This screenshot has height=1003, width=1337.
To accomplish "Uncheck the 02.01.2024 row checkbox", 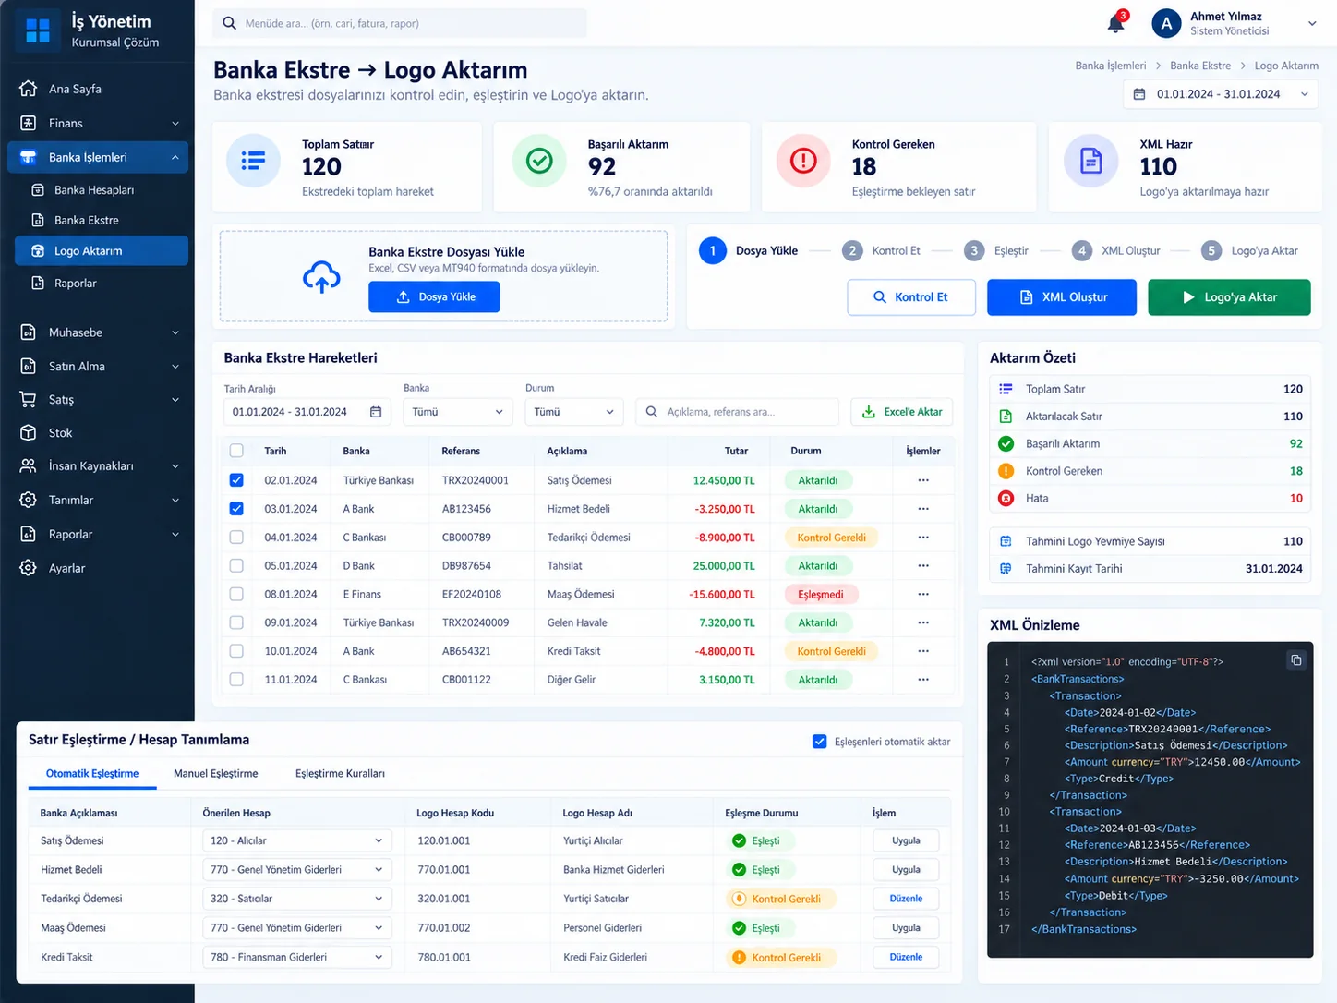I will click(236, 480).
